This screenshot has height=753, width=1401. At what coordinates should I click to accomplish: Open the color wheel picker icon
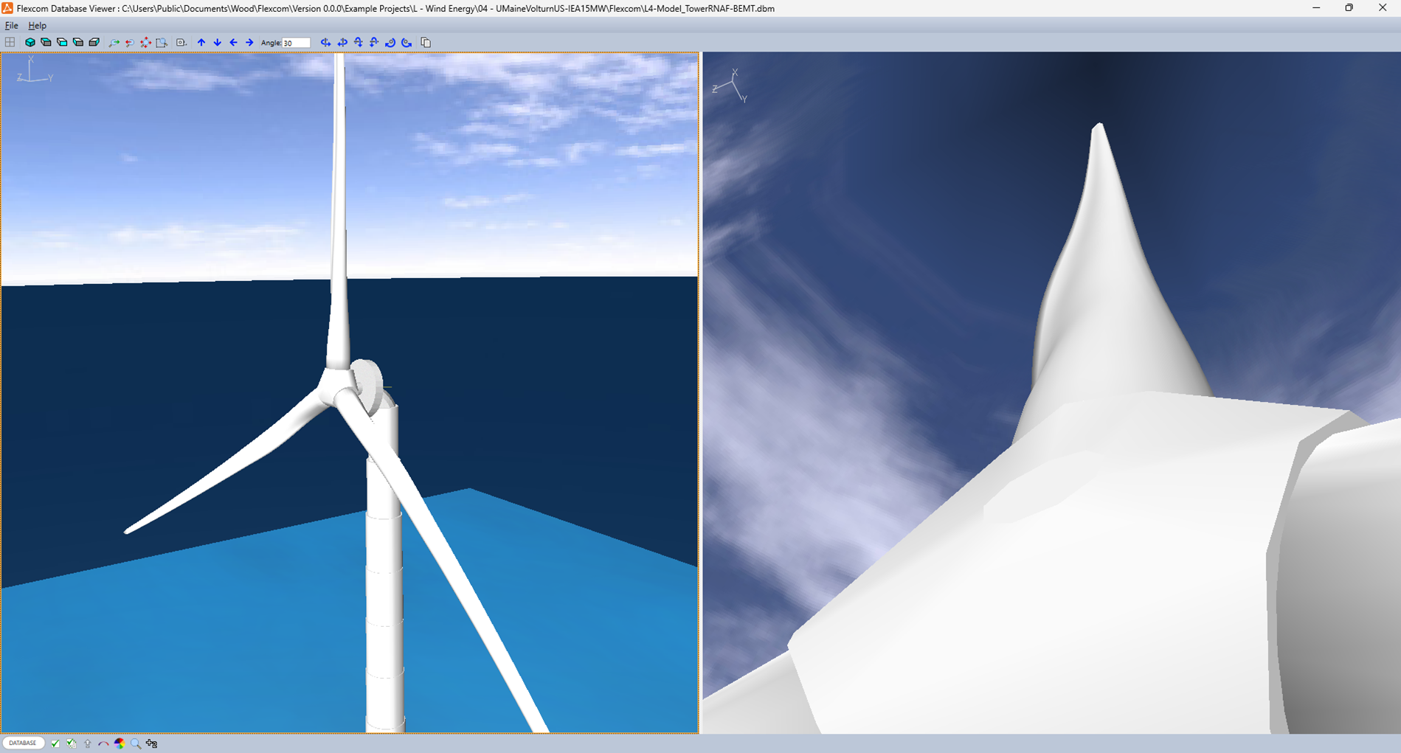tap(120, 743)
